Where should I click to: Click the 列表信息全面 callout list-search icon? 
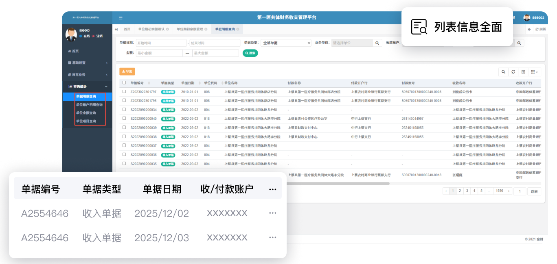[419, 27]
